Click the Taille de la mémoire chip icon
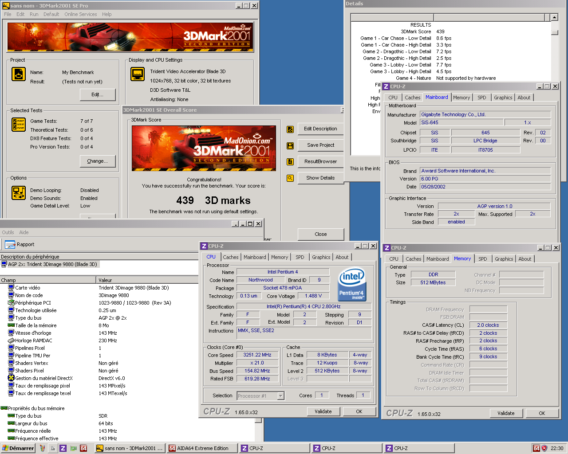This screenshot has width=568, height=454. click(11, 325)
